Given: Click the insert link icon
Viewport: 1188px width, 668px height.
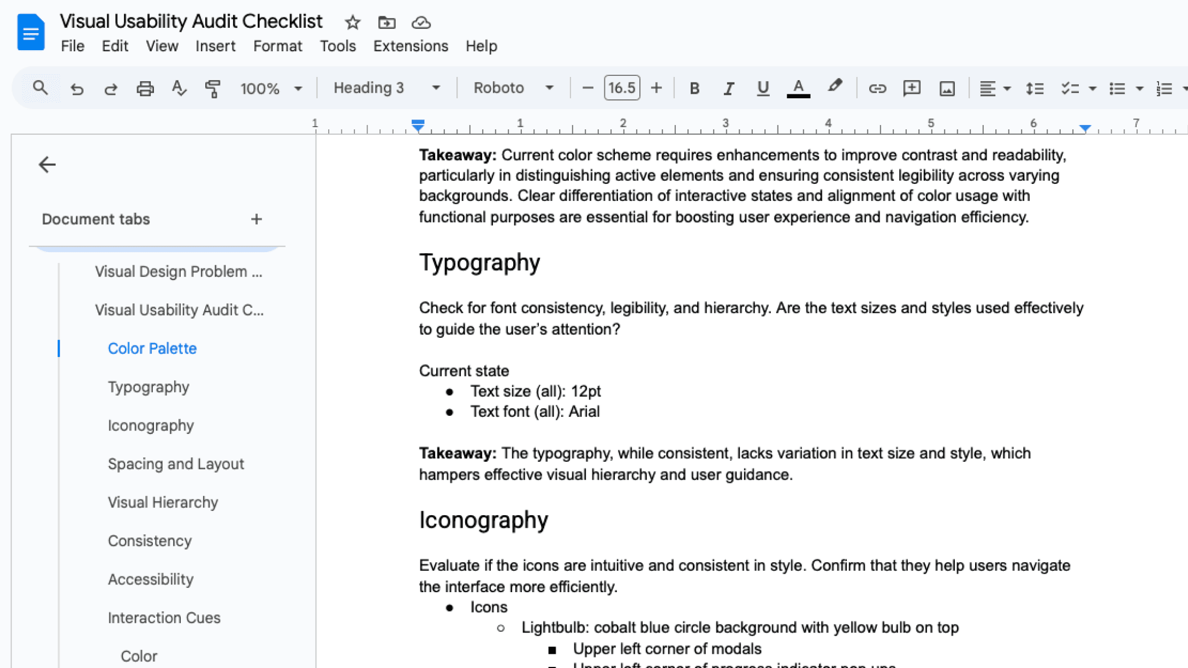Looking at the screenshot, I should point(877,88).
